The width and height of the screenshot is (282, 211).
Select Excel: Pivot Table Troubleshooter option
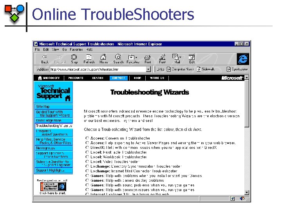[x=87, y=152]
